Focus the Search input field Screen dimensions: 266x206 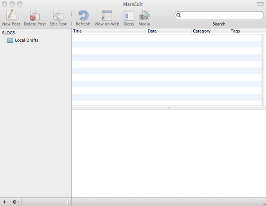tap(219, 15)
